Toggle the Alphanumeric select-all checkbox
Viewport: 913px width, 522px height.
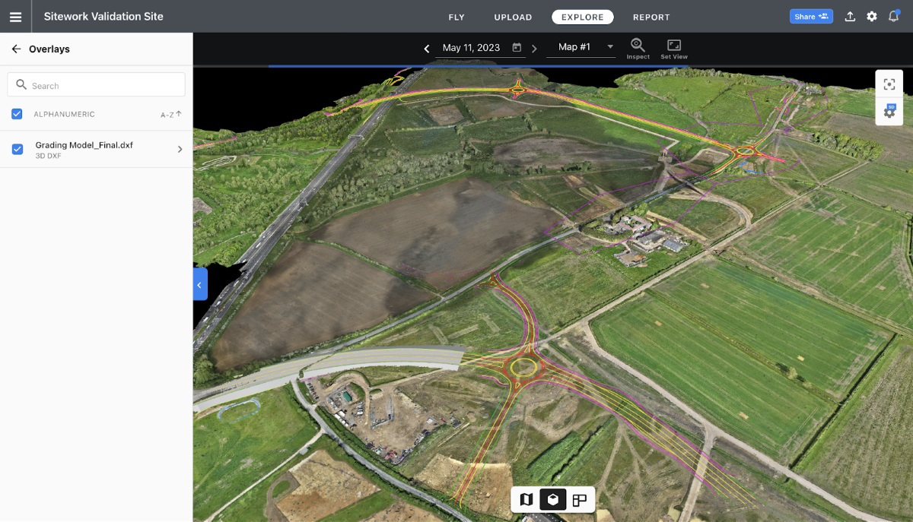(17, 114)
